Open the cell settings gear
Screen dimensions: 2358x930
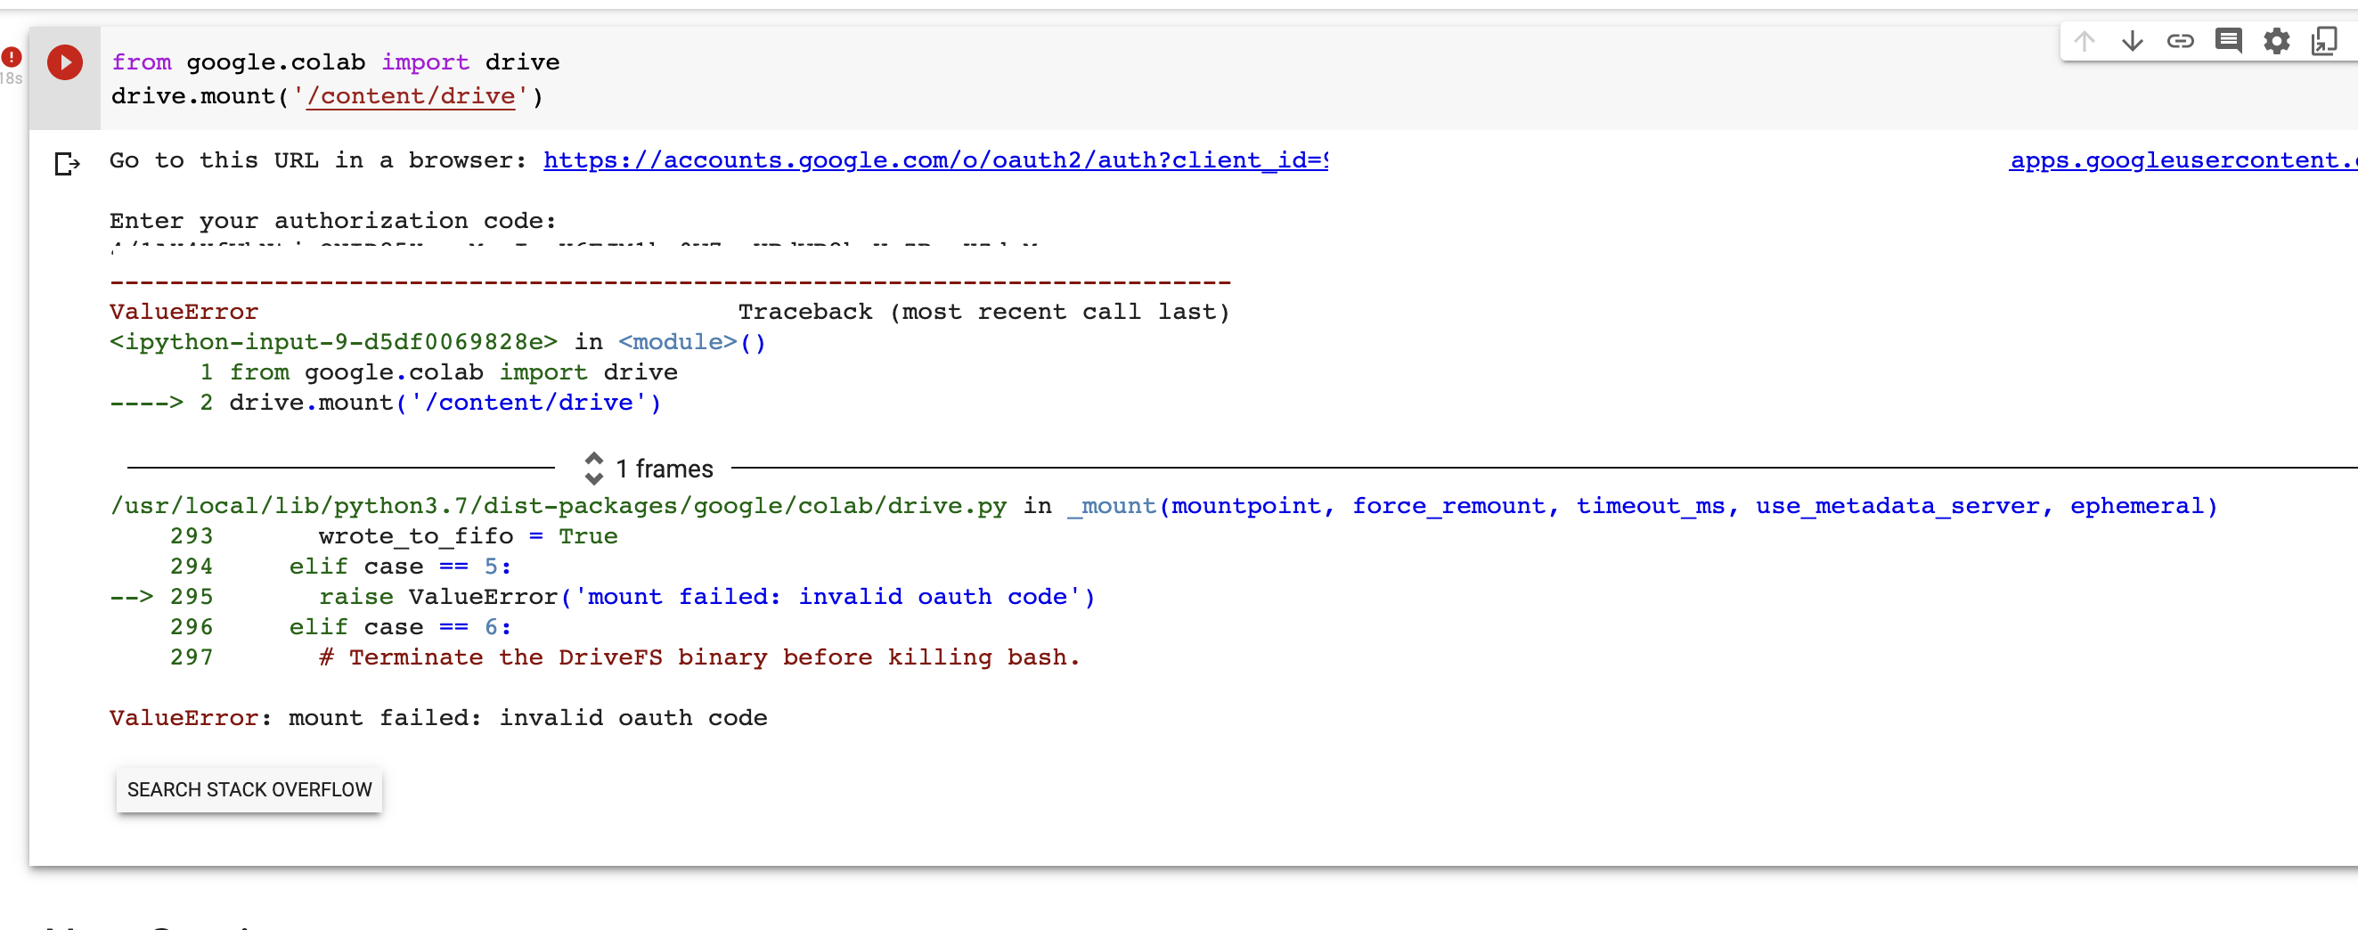2278,41
